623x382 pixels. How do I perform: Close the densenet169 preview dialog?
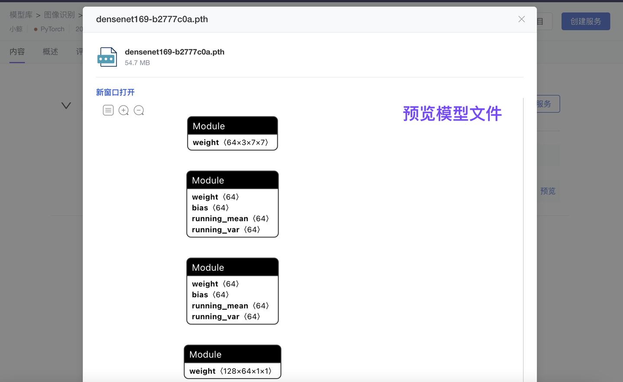coord(521,19)
